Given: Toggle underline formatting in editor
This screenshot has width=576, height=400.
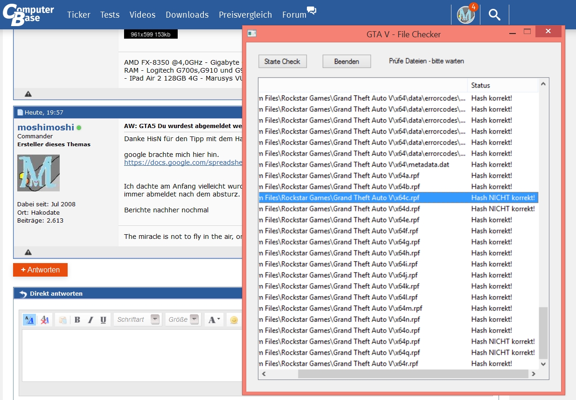Looking at the screenshot, I should tap(103, 319).
